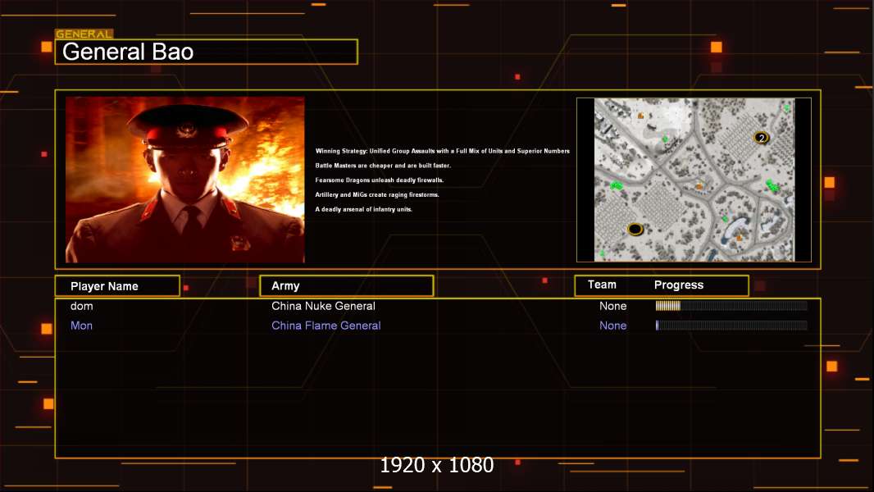Click the Progress column label
874x492 pixels.
tap(678, 285)
